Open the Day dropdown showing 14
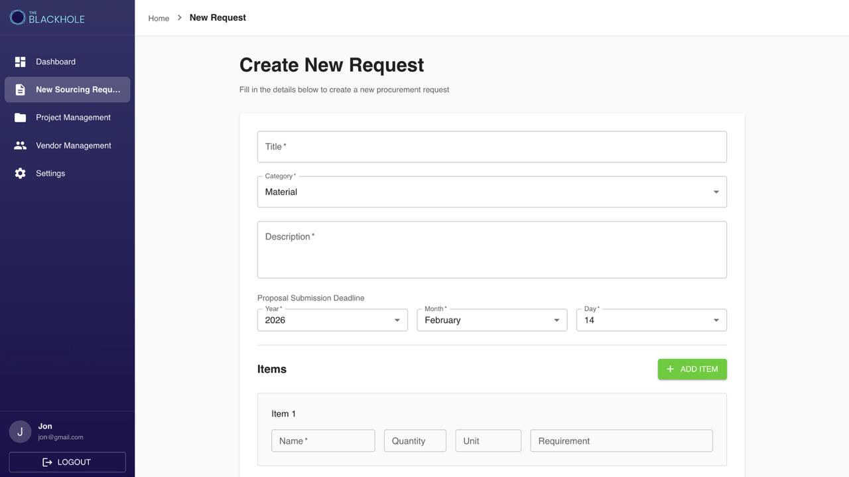This screenshot has width=849, height=477. click(x=651, y=320)
